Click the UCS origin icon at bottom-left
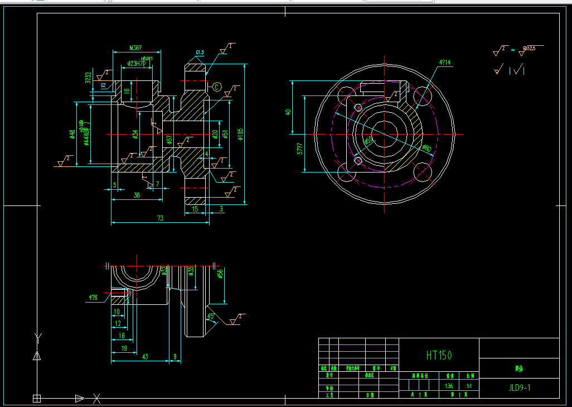 [36, 398]
